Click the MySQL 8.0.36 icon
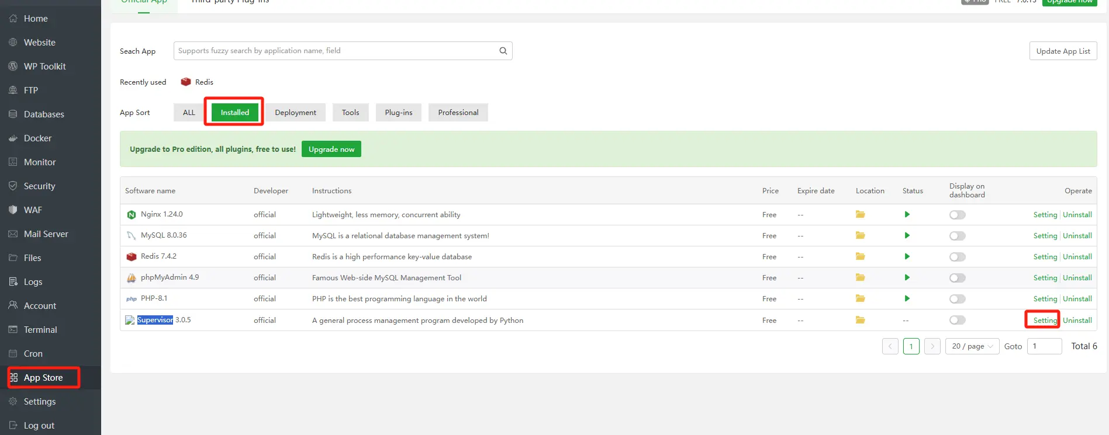1109x435 pixels. pyautogui.click(x=132, y=236)
